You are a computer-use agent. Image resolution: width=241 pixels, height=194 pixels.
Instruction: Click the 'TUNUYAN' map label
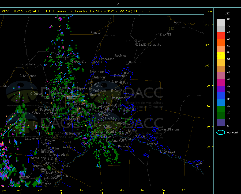point(62,176)
